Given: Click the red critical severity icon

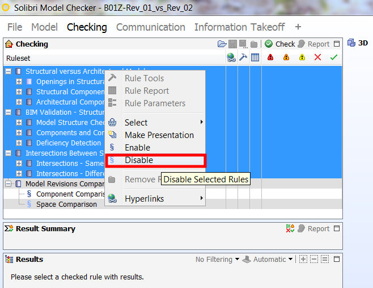Looking at the screenshot, I should point(270,57).
